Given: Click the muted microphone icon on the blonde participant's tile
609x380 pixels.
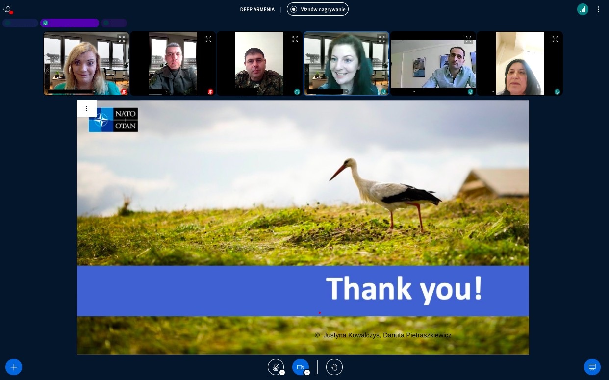Looking at the screenshot, I should point(124,92).
